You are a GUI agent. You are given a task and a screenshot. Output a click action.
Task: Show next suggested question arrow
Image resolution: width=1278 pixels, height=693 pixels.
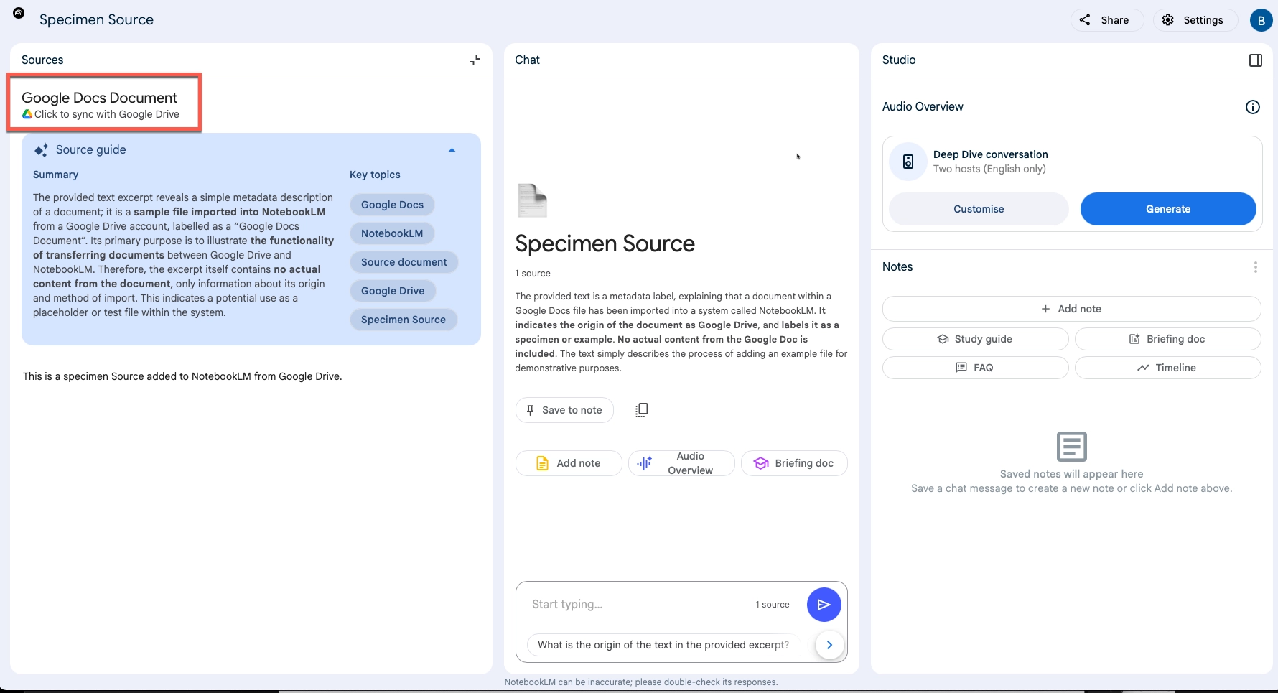(x=829, y=645)
